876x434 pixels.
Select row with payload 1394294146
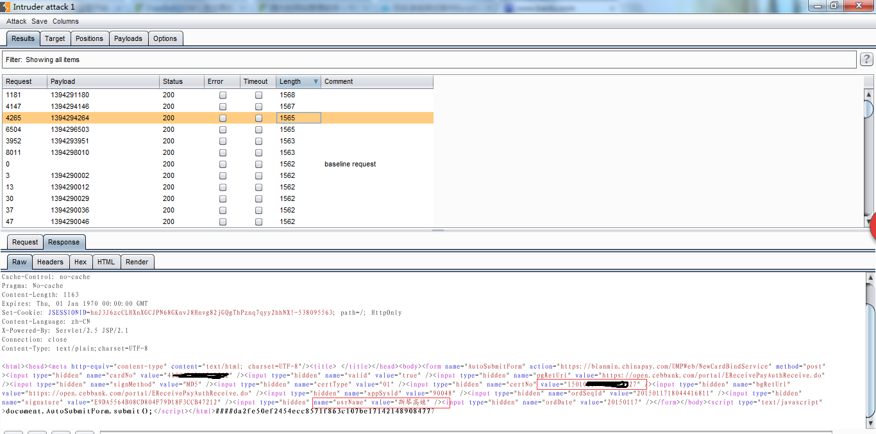click(x=218, y=106)
